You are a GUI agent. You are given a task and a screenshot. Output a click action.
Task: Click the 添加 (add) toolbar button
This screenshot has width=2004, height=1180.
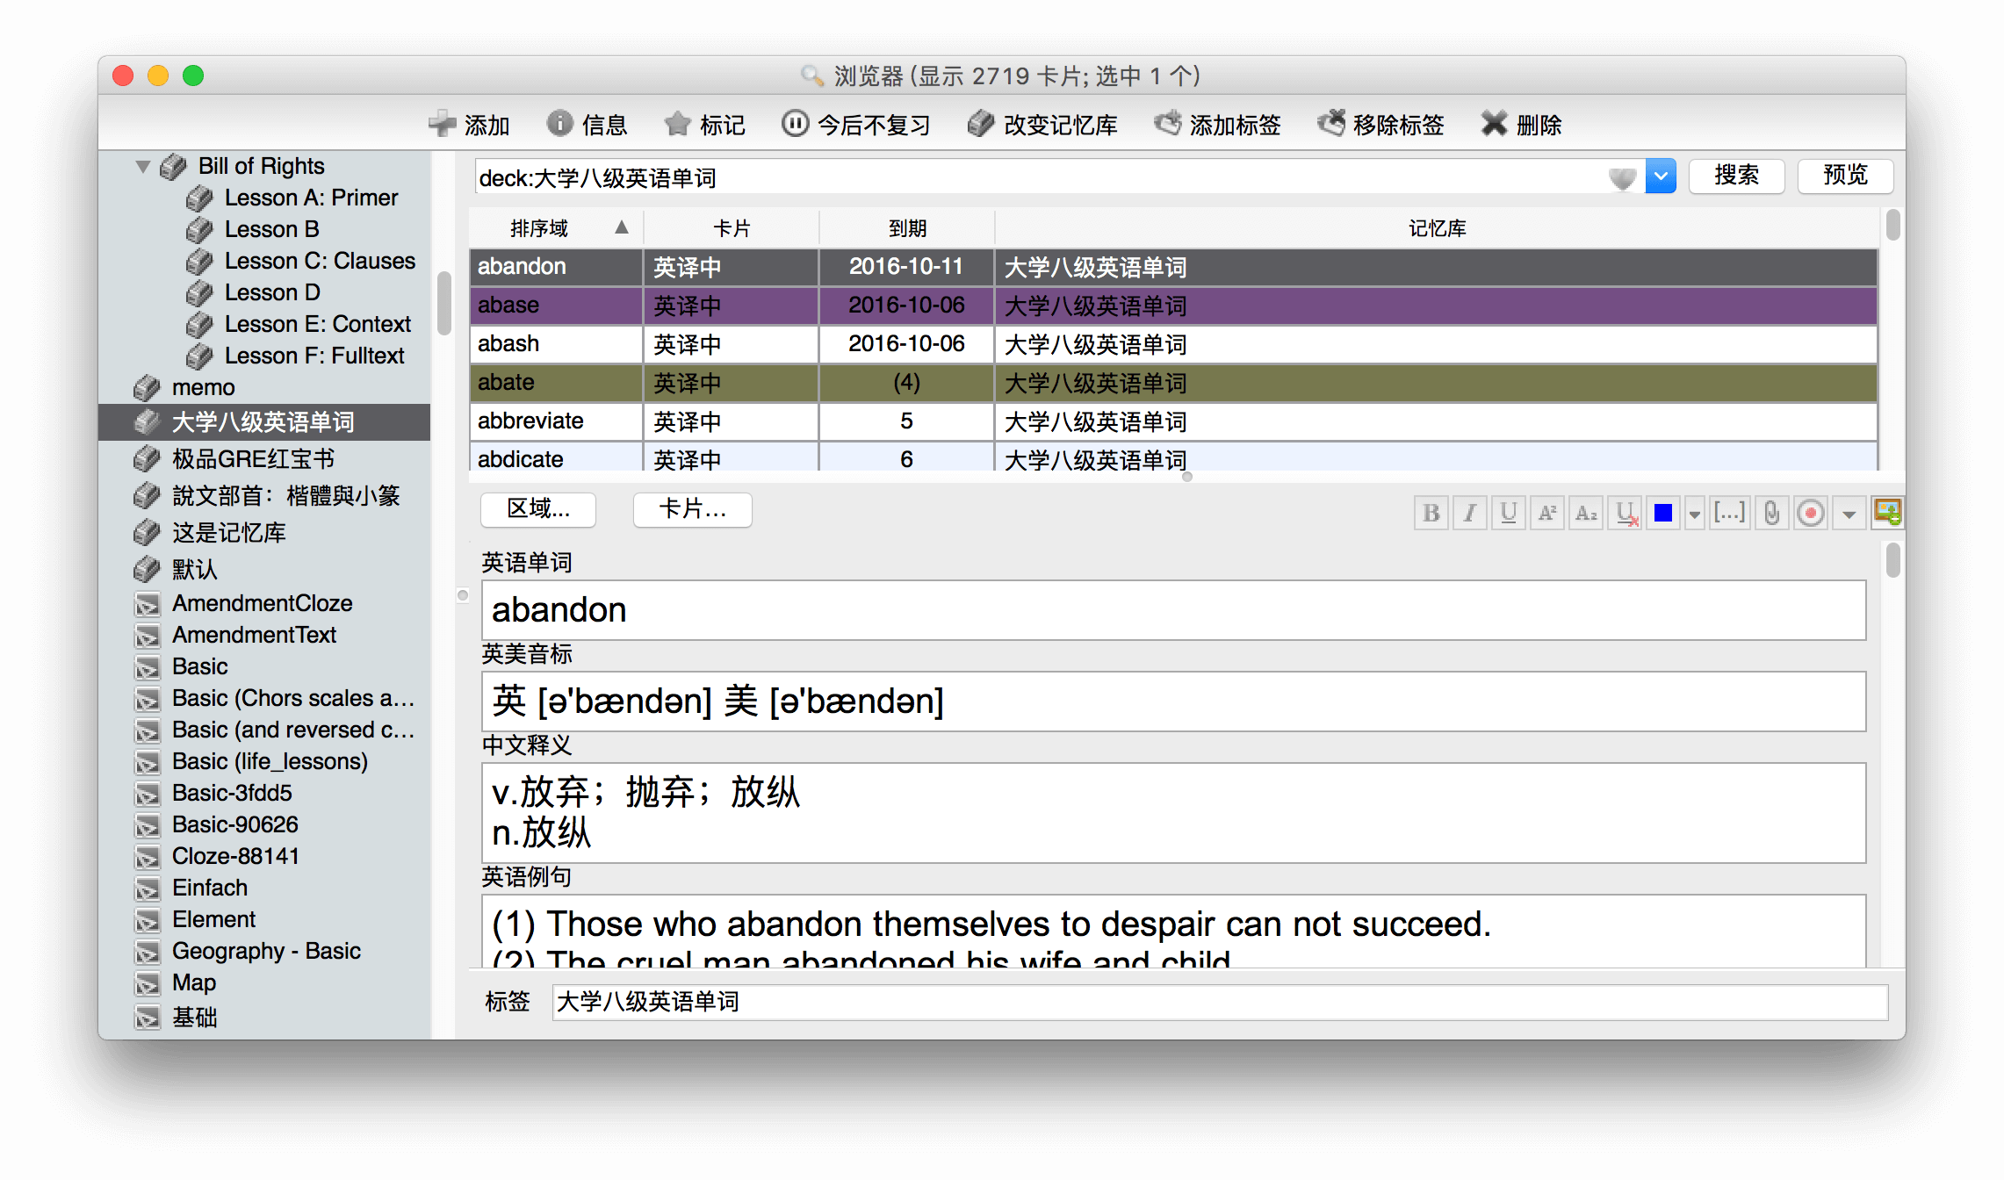[469, 125]
